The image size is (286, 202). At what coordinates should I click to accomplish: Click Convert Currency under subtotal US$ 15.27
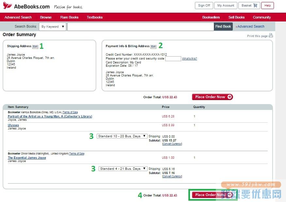coord(172,144)
